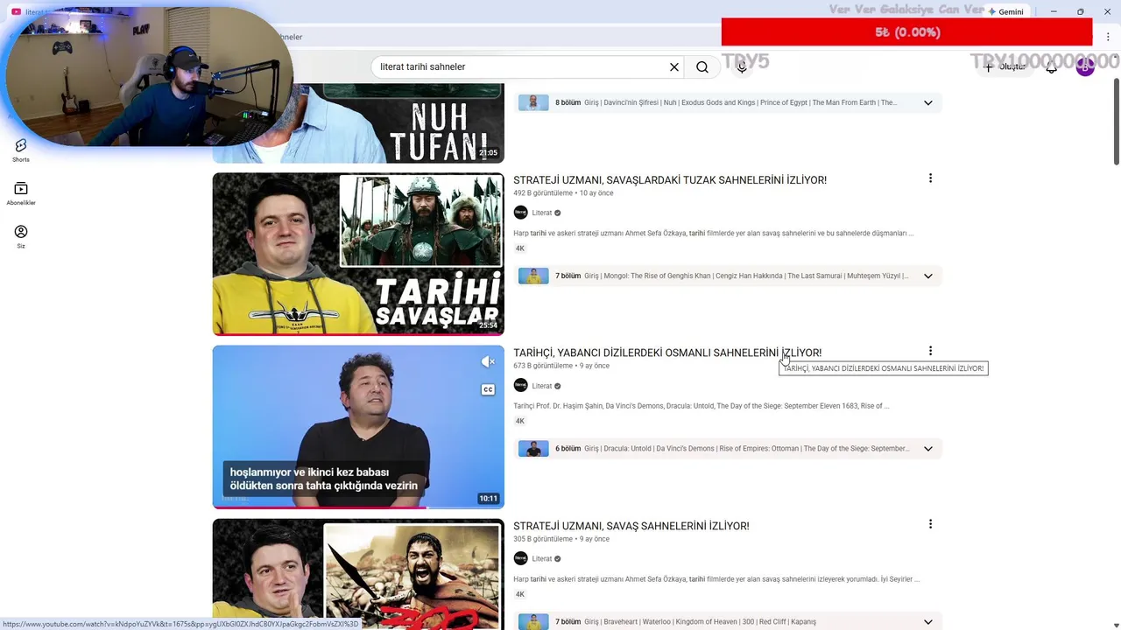Unmute the previewing Osmanlı video
The width and height of the screenshot is (1121, 630).
coord(488,361)
